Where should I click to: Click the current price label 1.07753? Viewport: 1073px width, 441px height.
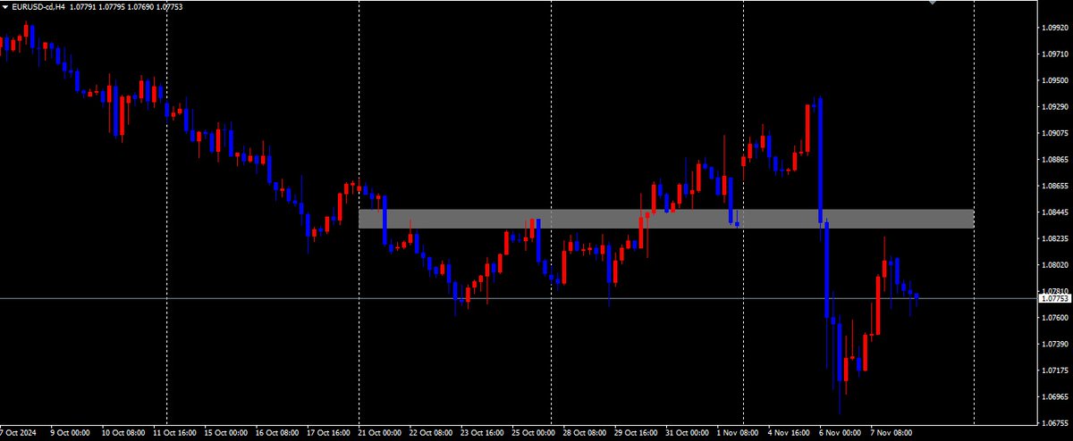(1055, 299)
